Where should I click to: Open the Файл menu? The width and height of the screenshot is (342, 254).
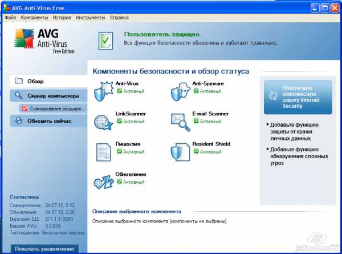(x=10, y=18)
